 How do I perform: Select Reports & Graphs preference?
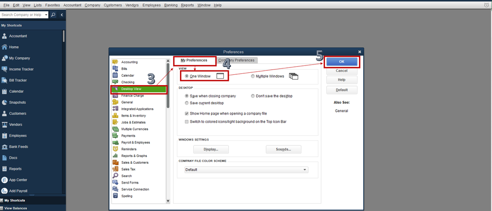(134, 156)
